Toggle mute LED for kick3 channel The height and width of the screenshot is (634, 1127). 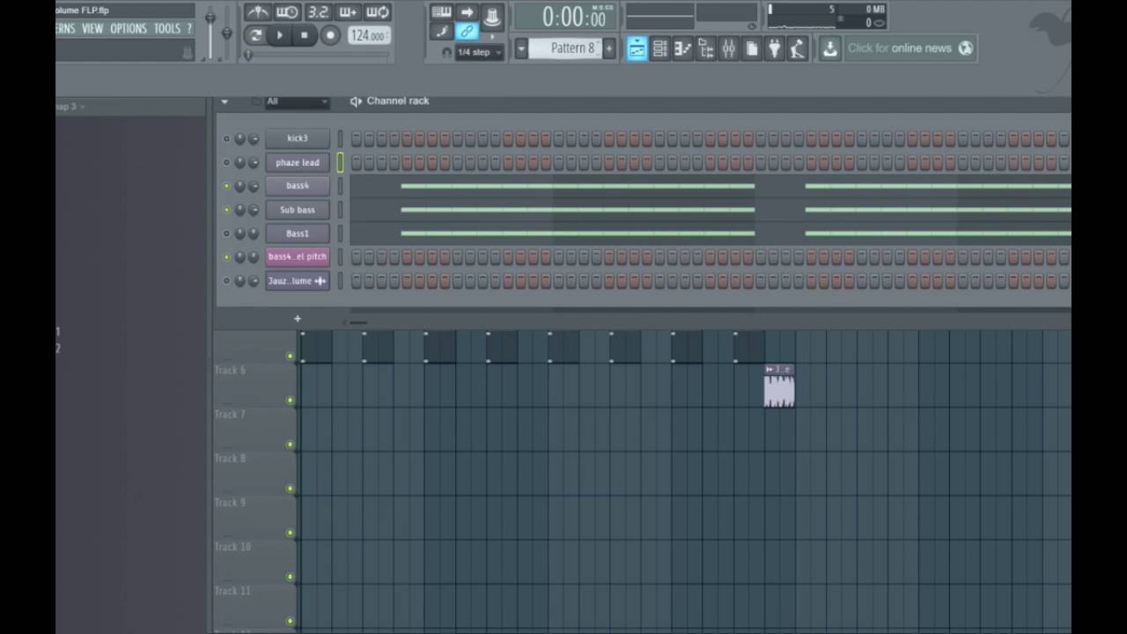(226, 139)
